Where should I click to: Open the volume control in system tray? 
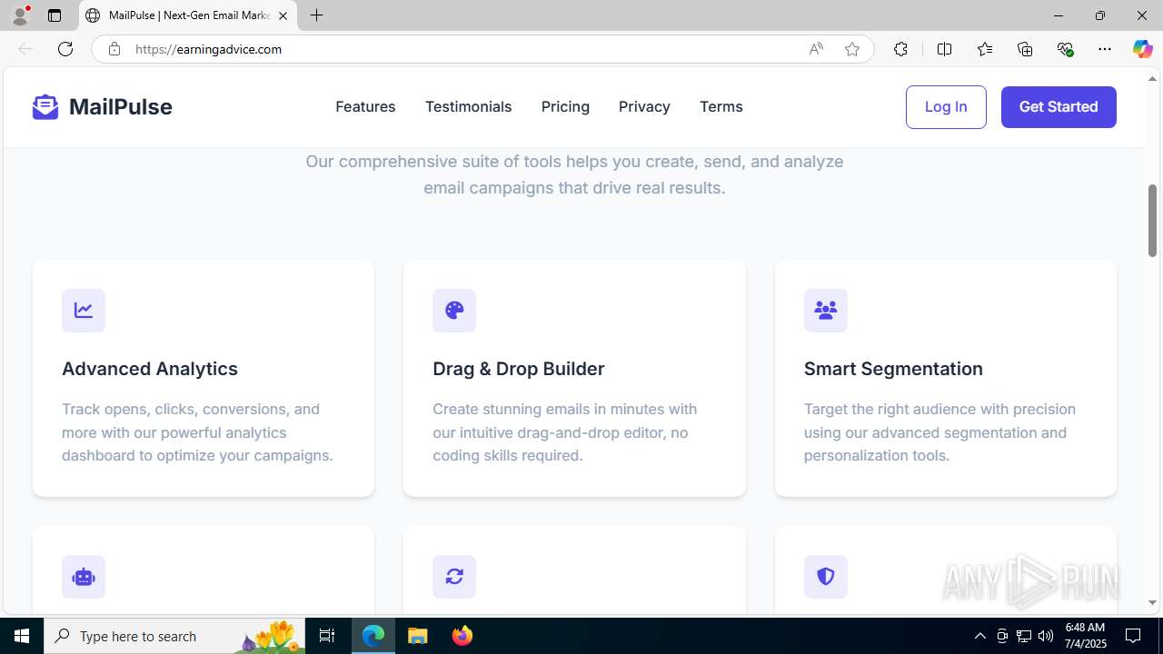(x=1046, y=636)
